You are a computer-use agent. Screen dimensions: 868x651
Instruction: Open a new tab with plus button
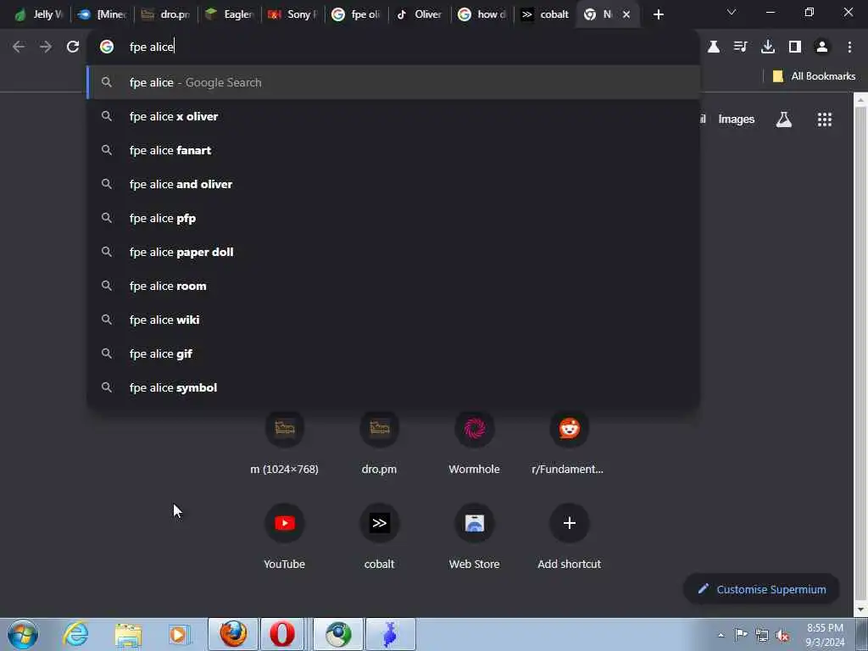(x=658, y=14)
